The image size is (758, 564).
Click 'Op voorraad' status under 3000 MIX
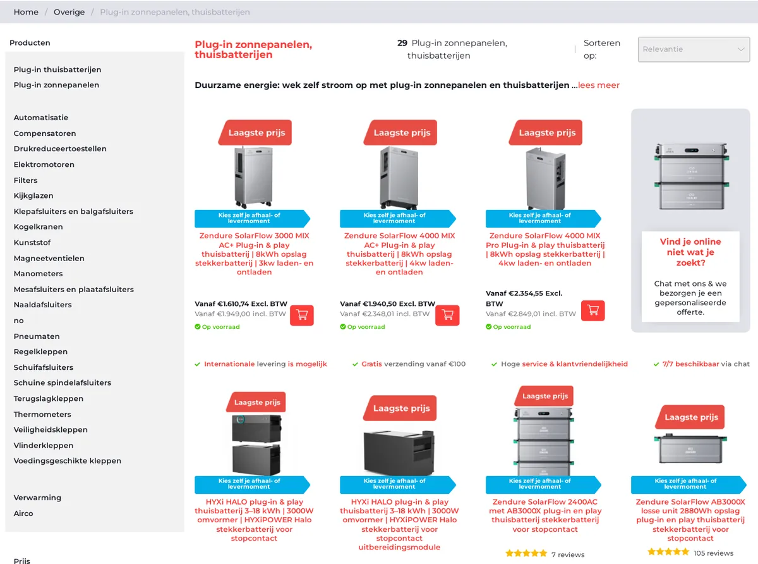pyautogui.click(x=217, y=327)
